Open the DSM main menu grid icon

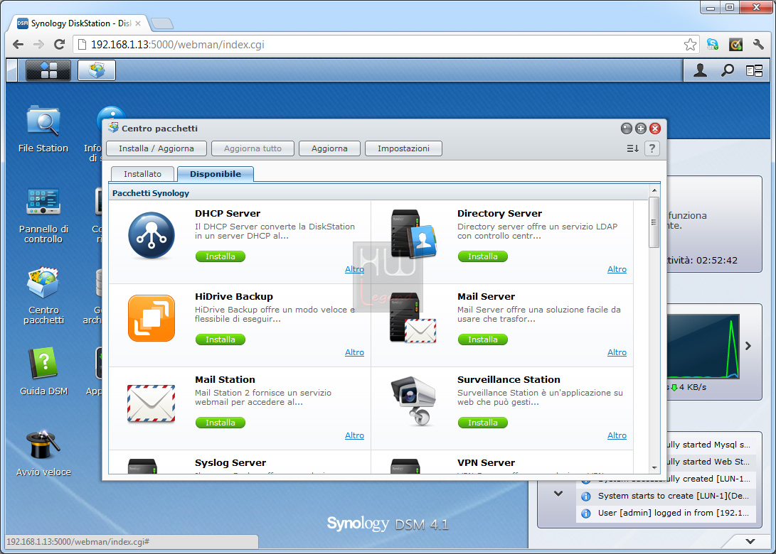pyautogui.click(x=48, y=70)
